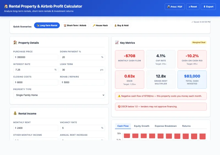Click the Purchase Price input field

[x=36, y=57]
